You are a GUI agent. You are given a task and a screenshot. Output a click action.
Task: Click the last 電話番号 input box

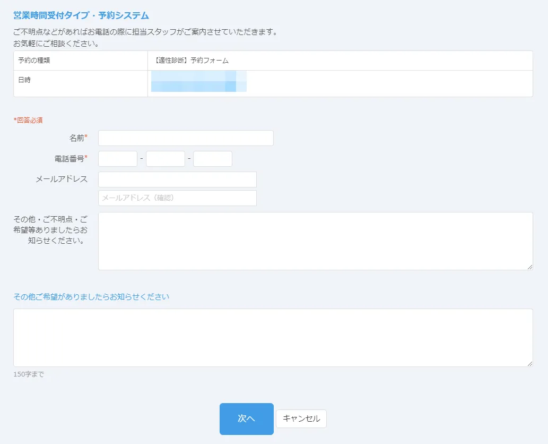tap(212, 159)
